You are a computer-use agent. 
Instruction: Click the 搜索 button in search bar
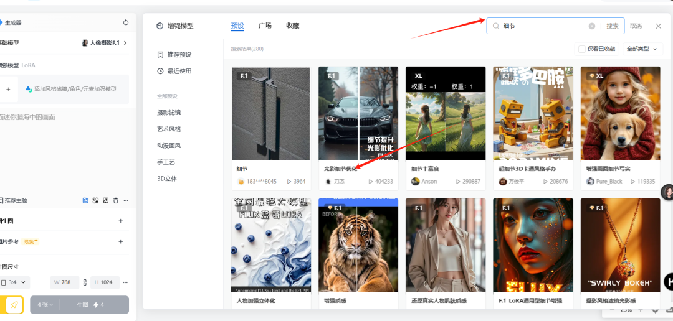[x=613, y=26]
